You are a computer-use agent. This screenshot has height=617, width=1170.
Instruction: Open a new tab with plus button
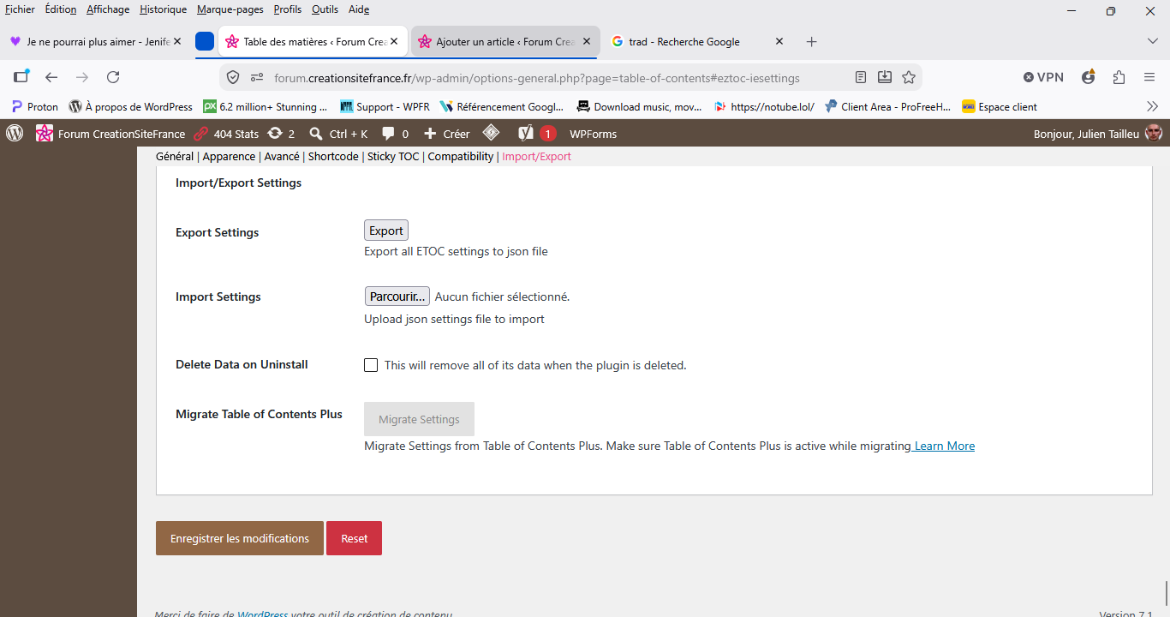tap(812, 41)
